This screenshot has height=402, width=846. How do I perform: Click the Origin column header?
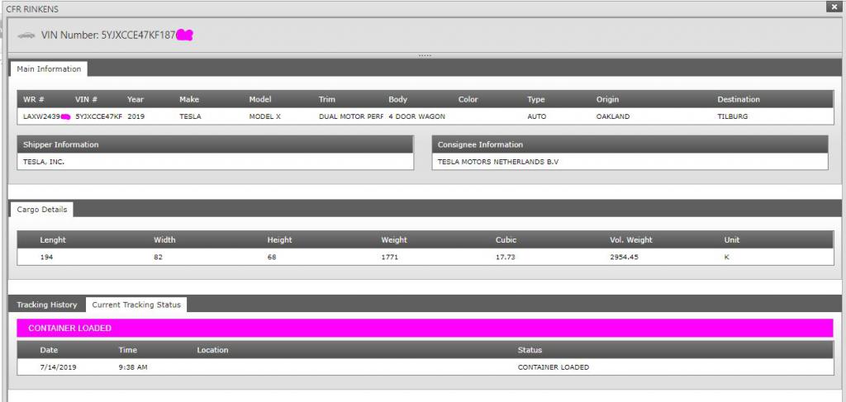(x=607, y=99)
